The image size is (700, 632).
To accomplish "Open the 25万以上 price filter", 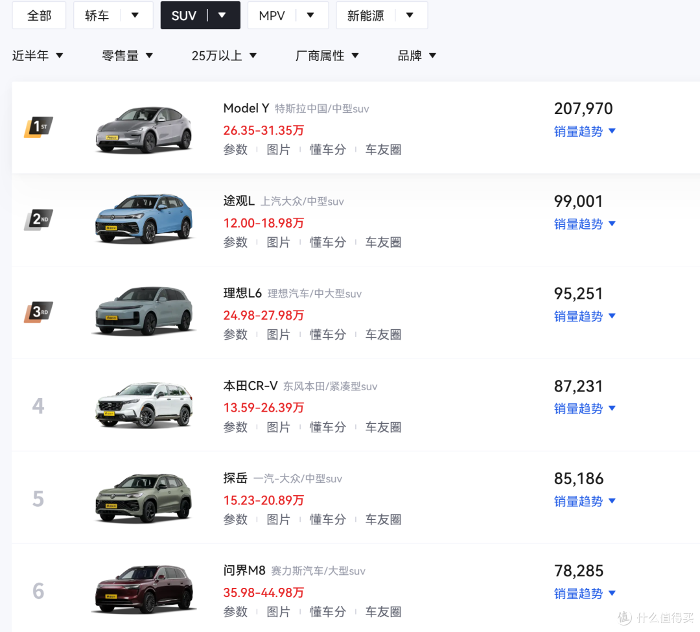I will tap(224, 55).
